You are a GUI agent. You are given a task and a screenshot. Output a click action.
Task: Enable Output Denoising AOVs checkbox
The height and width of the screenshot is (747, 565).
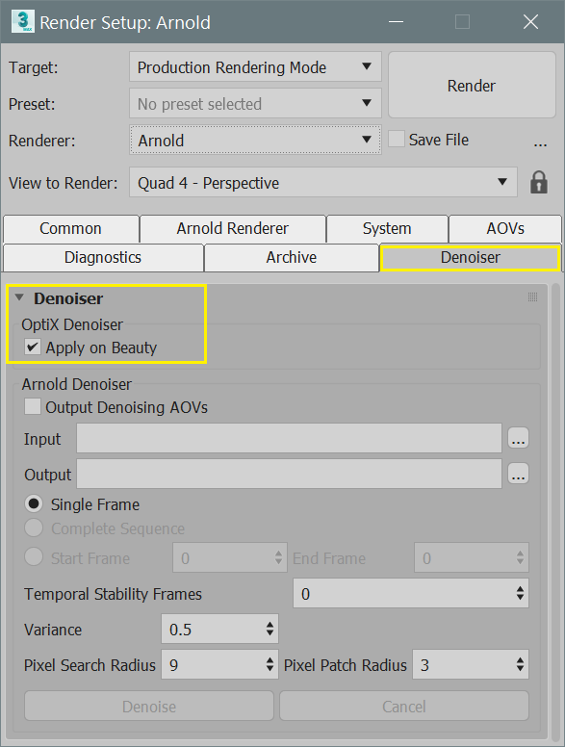click(x=33, y=407)
